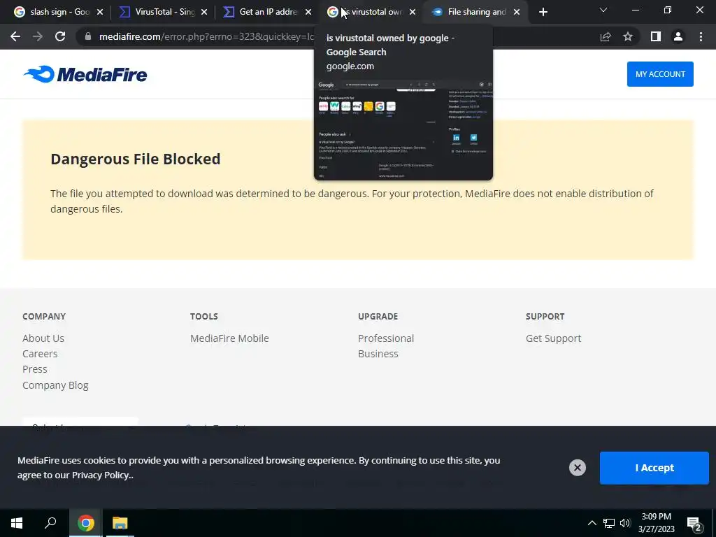This screenshot has width=716, height=537.
Task: Open Windows taskbar search
Action: click(x=50, y=523)
